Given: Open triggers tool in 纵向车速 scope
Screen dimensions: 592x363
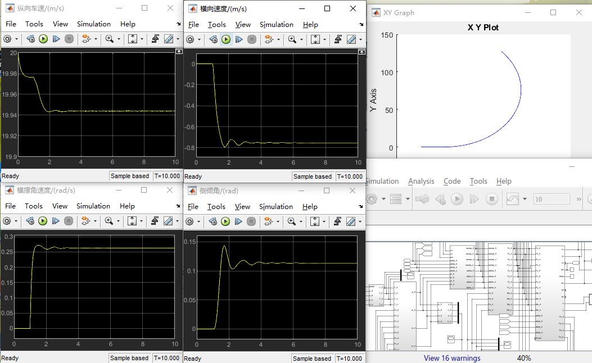Looking at the screenshot, I should coord(155,39).
